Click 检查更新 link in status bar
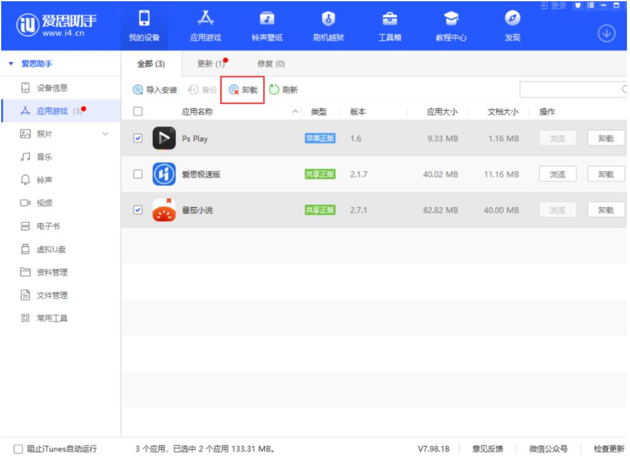The height and width of the screenshot is (461, 630). pyautogui.click(x=609, y=449)
